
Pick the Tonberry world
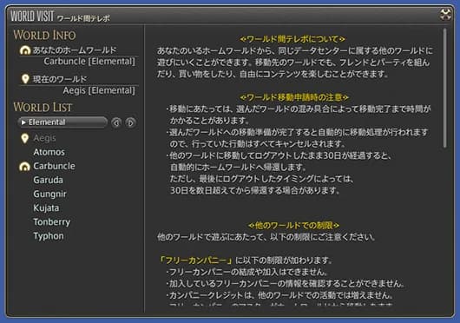[x=51, y=222]
